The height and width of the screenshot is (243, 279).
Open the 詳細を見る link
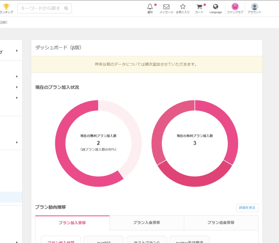(x=247, y=208)
